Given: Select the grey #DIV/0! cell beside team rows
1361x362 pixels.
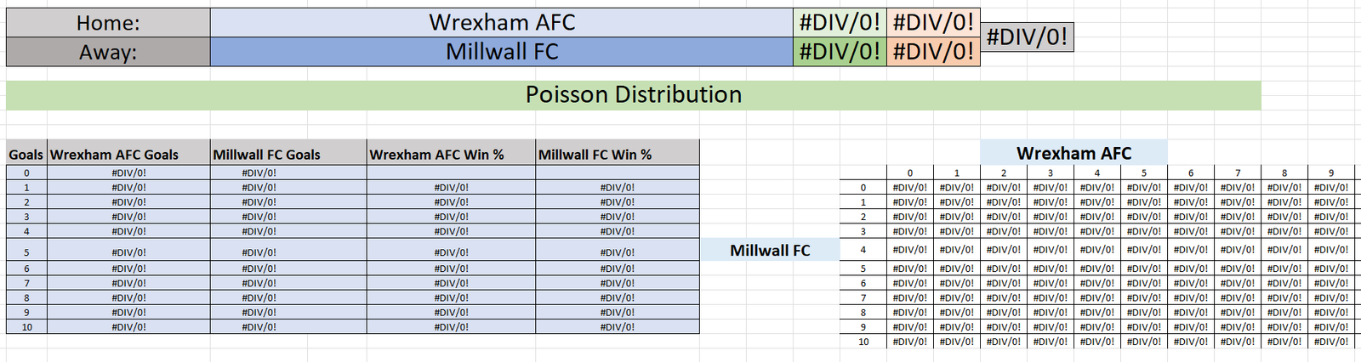Looking at the screenshot, I should (1027, 37).
